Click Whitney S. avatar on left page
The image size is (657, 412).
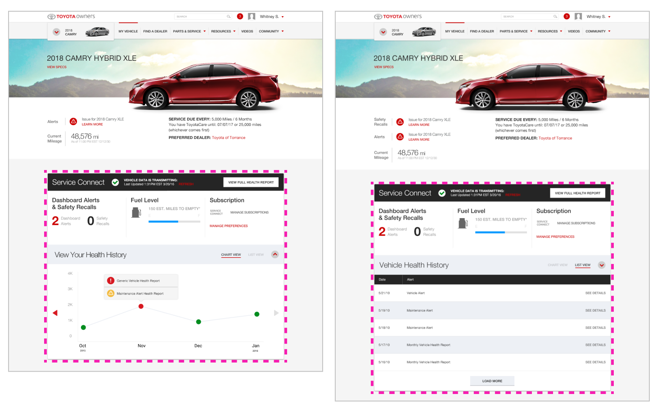(x=252, y=17)
